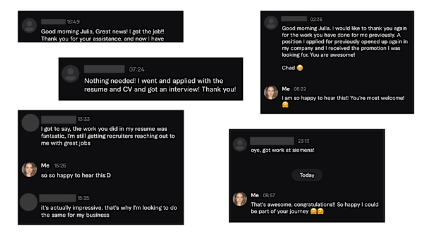Click the round avatar beside the 13:33 message
430x242 pixels.
pos(30,123)
